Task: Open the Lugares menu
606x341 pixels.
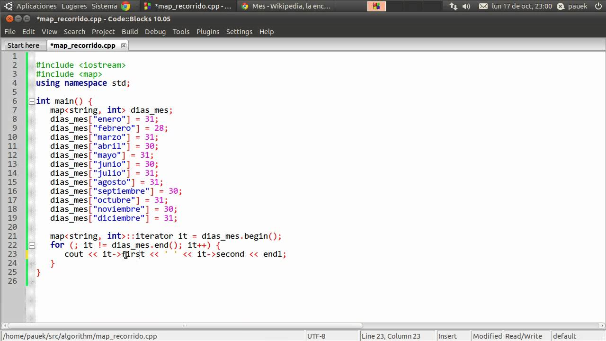Action: [x=74, y=6]
